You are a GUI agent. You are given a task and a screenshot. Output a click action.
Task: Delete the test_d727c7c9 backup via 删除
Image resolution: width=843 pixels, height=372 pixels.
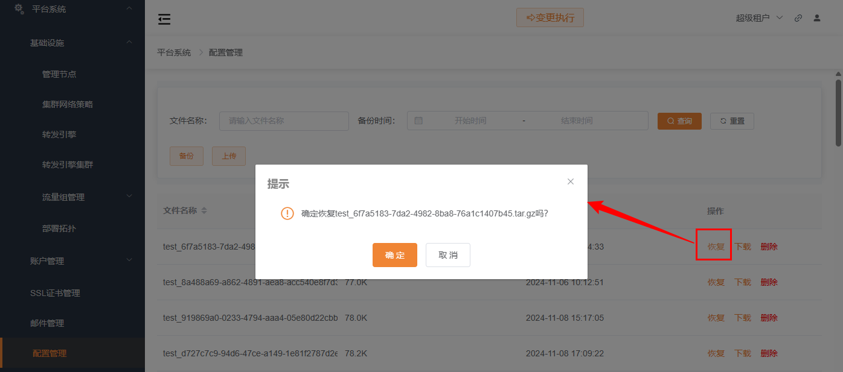[769, 353]
